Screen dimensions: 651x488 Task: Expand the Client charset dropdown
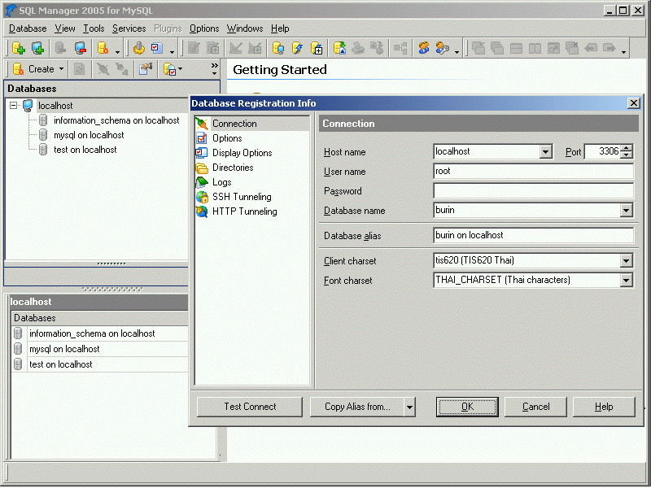coord(626,260)
